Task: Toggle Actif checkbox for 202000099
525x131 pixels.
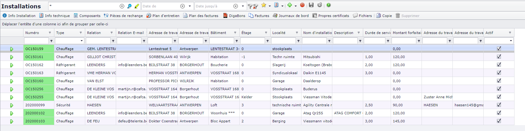Action: pyautogui.click(x=499, y=105)
